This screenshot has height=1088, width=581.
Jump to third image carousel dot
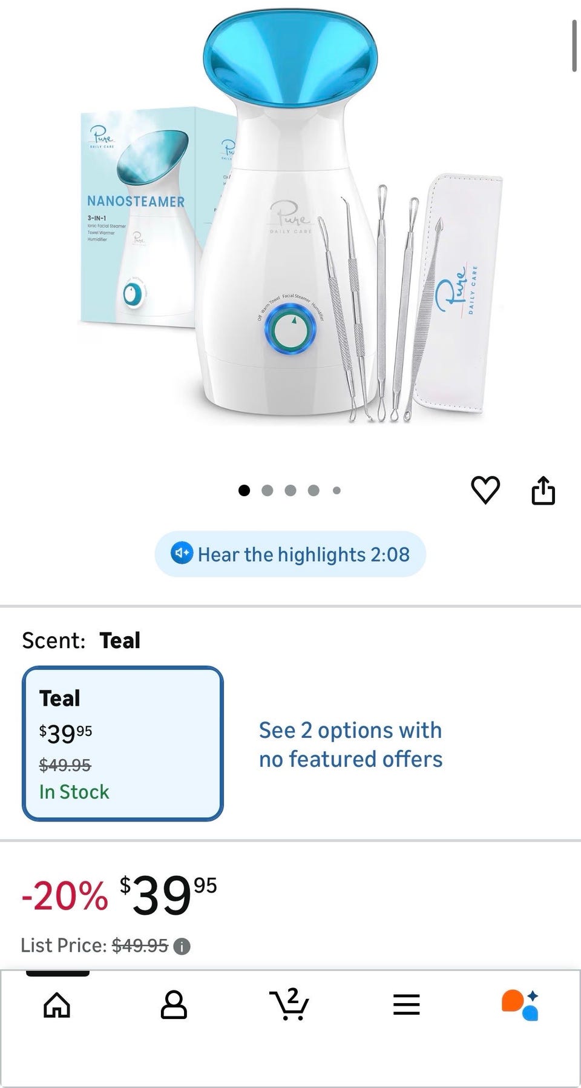[x=290, y=491]
